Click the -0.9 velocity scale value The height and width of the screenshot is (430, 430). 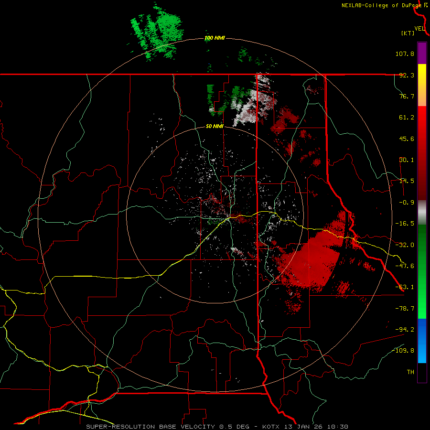(407, 203)
